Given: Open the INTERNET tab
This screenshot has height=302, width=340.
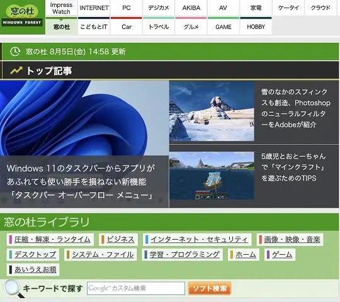Looking at the screenshot, I should (94, 8).
